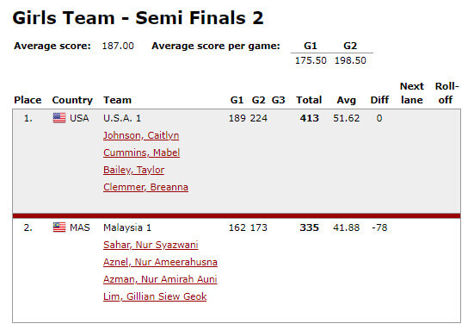Open Lim, Gillian Siew Geok link
The image size is (468, 330).
pos(155,296)
